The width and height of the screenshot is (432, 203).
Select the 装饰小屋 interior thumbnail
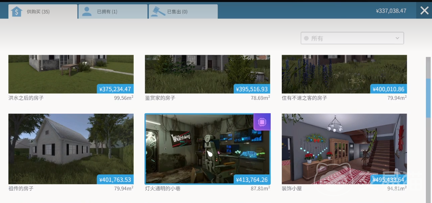344,149
